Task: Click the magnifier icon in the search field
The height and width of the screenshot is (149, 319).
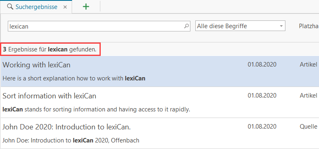Action: click(186, 26)
